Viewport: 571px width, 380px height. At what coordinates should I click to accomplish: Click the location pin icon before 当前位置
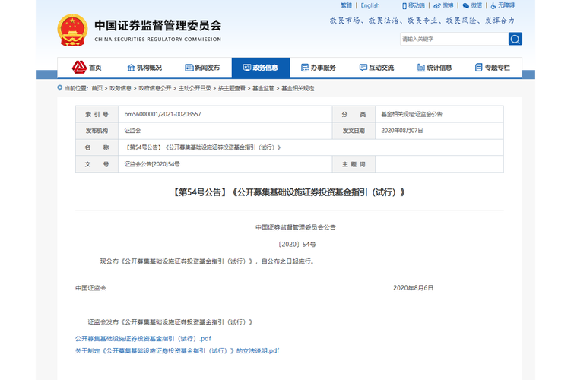pyautogui.click(x=60, y=87)
